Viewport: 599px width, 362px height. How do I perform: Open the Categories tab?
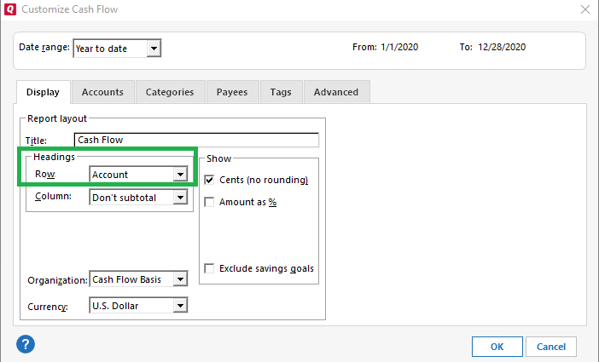170,92
